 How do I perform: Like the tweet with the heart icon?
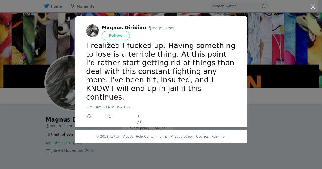point(139,123)
